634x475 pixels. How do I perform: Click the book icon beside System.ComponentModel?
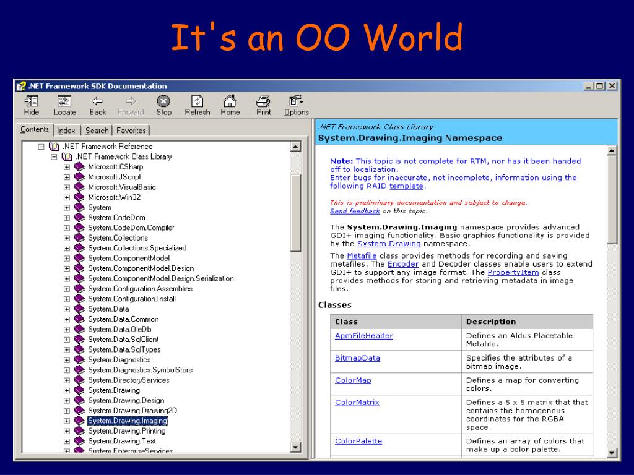point(79,258)
